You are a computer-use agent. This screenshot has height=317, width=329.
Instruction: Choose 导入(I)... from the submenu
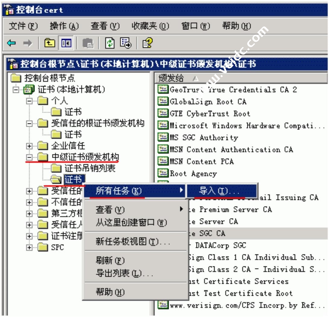tap(222, 191)
